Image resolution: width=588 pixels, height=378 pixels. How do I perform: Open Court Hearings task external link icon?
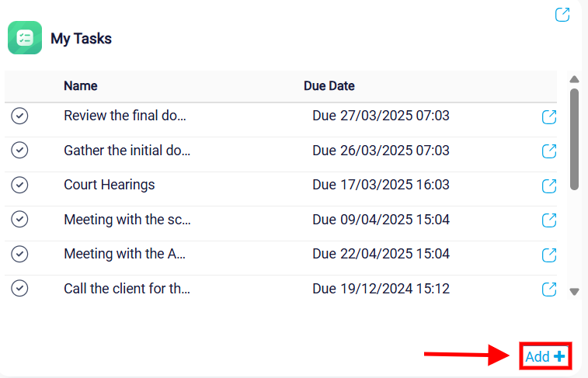click(x=549, y=186)
